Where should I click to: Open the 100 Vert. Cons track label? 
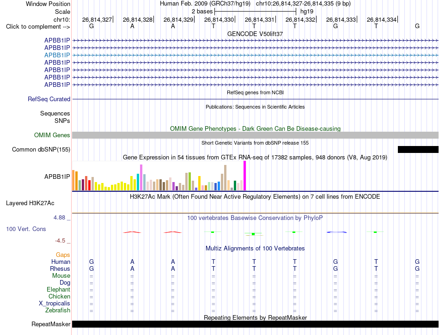point(26,229)
